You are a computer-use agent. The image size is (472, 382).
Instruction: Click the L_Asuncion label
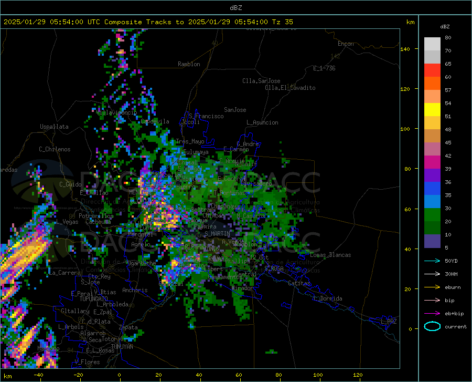point(262,122)
